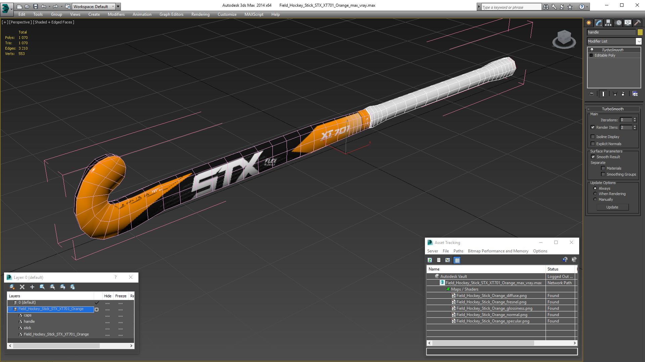
Task: Delete highlighted layer with X icon
Action: pyautogui.click(x=22, y=287)
